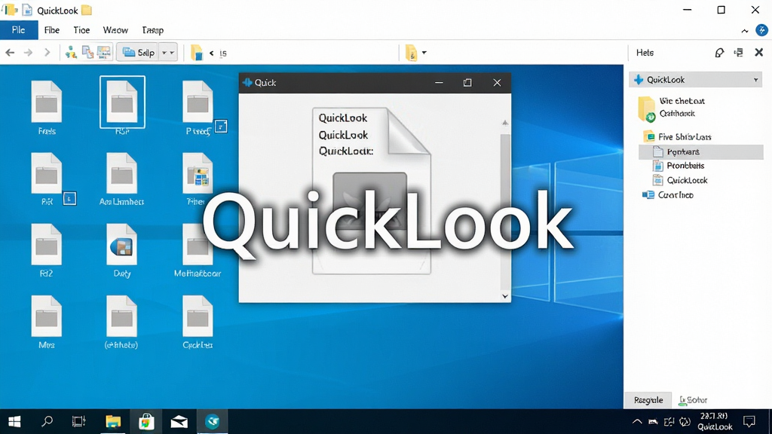Click the people icon in the toolbar
The image size is (772, 434).
click(x=71, y=53)
